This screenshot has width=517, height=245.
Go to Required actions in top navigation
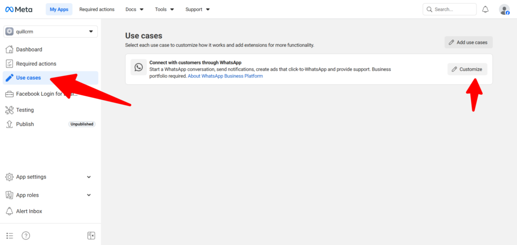pyautogui.click(x=97, y=9)
